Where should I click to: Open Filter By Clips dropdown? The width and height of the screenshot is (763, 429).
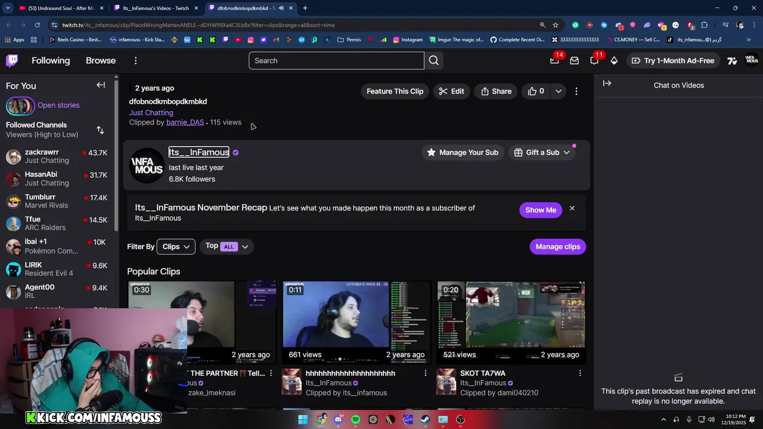[176, 247]
